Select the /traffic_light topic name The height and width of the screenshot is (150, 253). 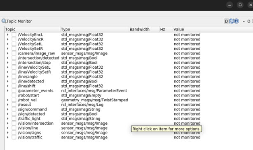[29, 119]
